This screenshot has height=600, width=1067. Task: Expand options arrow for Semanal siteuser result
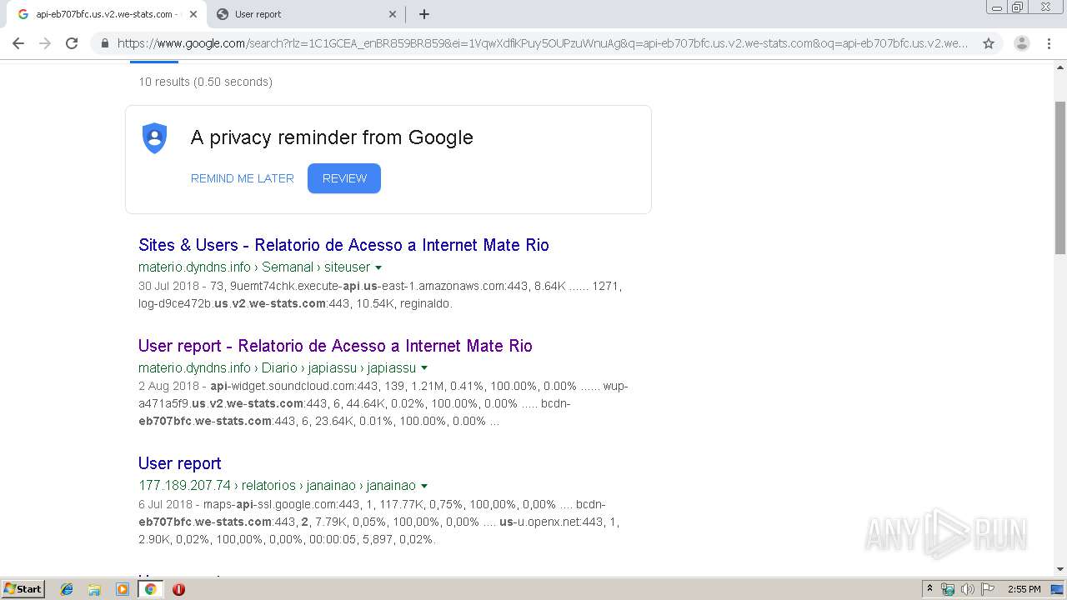(x=378, y=267)
